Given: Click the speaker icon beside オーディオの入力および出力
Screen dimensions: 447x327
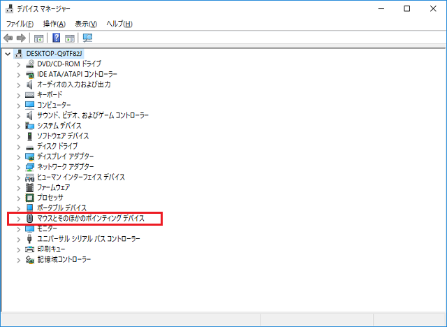Looking at the screenshot, I should coord(29,85).
